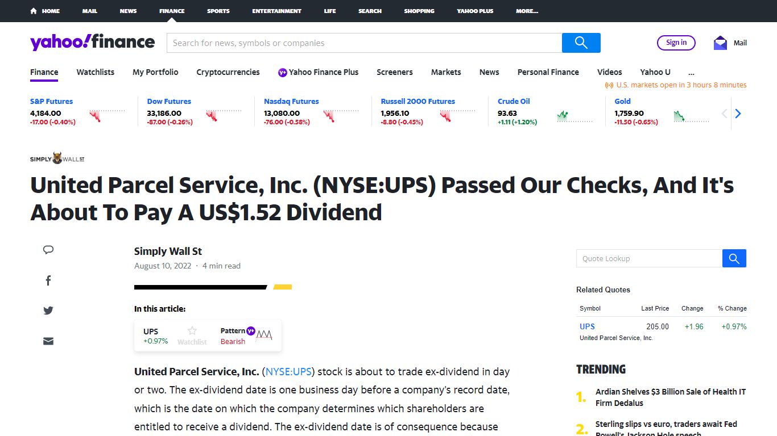Click the Bearish pattern chart icon

point(264,334)
